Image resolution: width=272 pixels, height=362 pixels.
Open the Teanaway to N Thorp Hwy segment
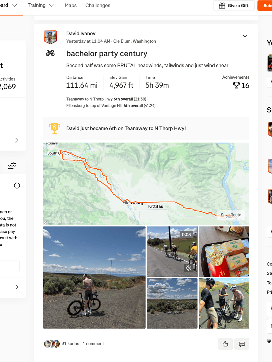coord(89,99)
